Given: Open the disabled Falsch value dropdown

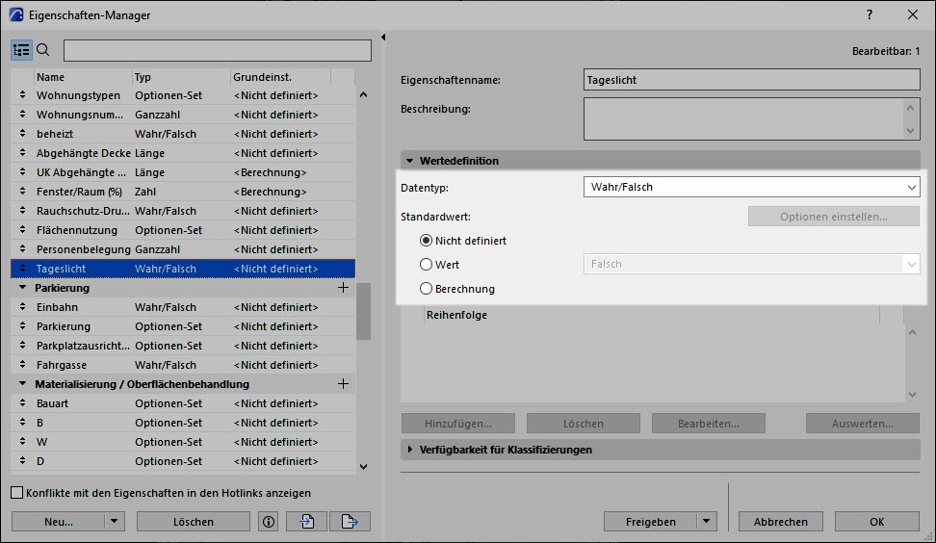Looking at the screenshot, I should [x=751, y=264].
